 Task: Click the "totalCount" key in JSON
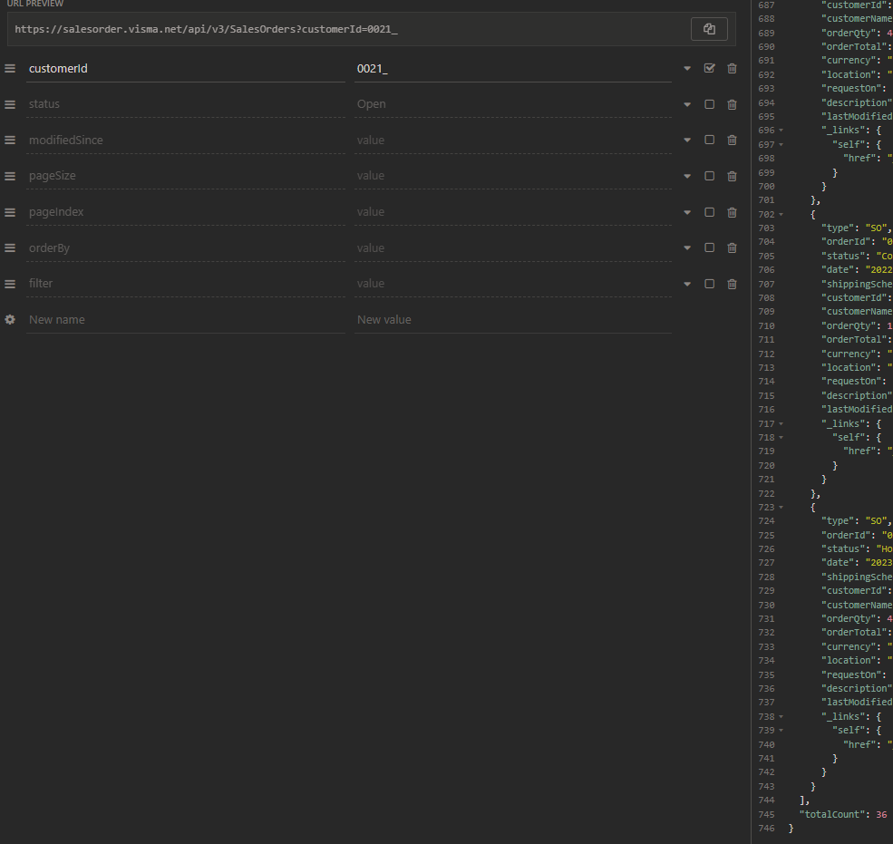[x=831, y=814]
